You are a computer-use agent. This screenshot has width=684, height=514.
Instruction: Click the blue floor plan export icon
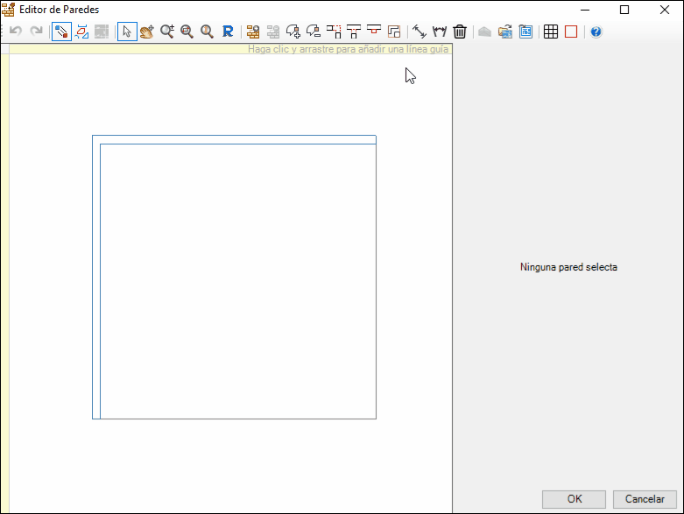point(525,32)
